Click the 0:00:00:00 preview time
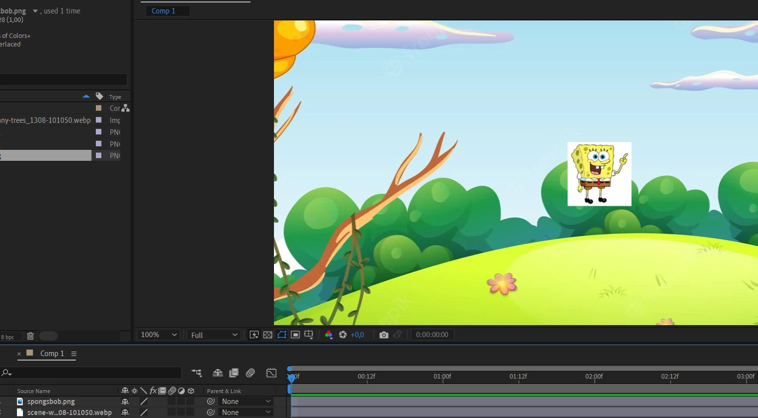 (432, 335)
